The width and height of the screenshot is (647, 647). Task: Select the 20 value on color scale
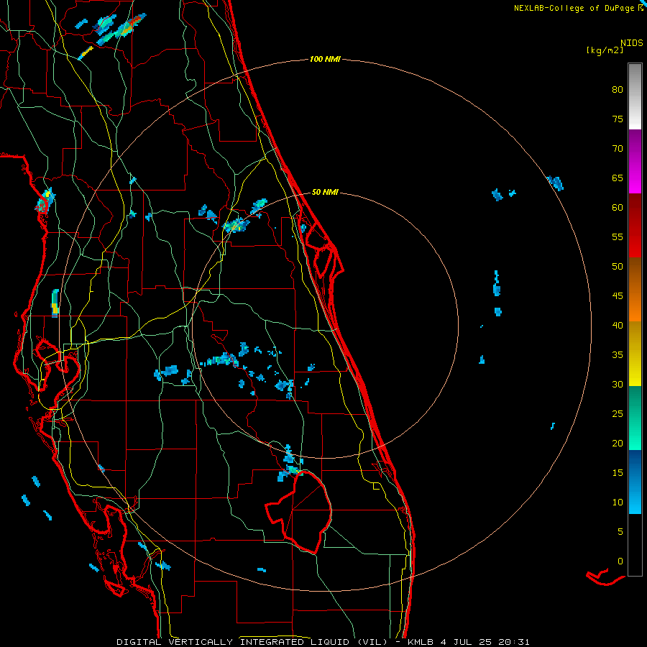point(618,444)
